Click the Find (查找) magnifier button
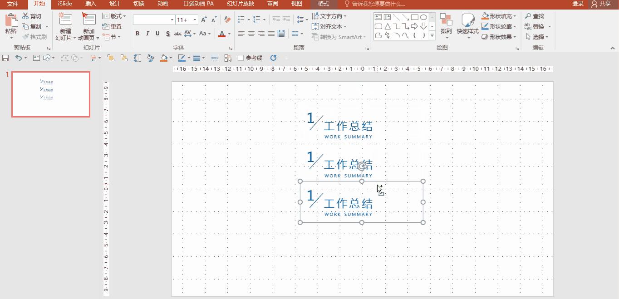 (535, 16)
